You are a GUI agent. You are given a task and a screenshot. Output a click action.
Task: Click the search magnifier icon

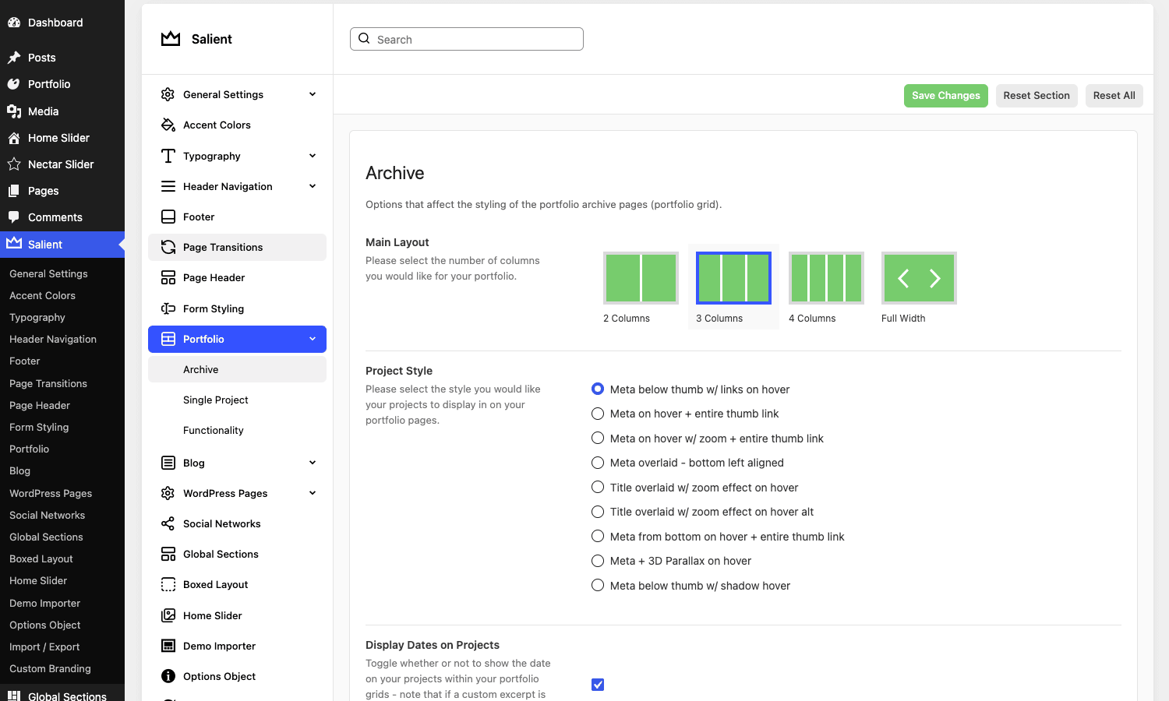[x=364, y=38]
